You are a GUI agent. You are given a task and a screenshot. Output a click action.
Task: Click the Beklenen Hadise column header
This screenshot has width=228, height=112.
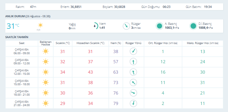46,43
